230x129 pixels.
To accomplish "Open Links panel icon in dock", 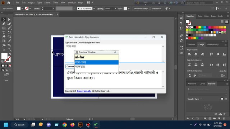I will click(x=181, y=53).
